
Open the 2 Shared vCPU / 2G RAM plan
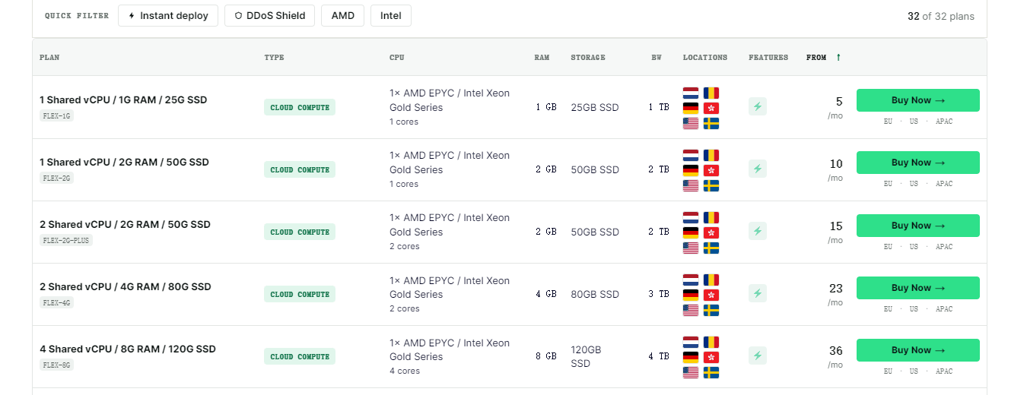click(x=125, y=224)
